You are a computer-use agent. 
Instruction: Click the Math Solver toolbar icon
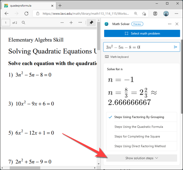click(x=155, y=14)
